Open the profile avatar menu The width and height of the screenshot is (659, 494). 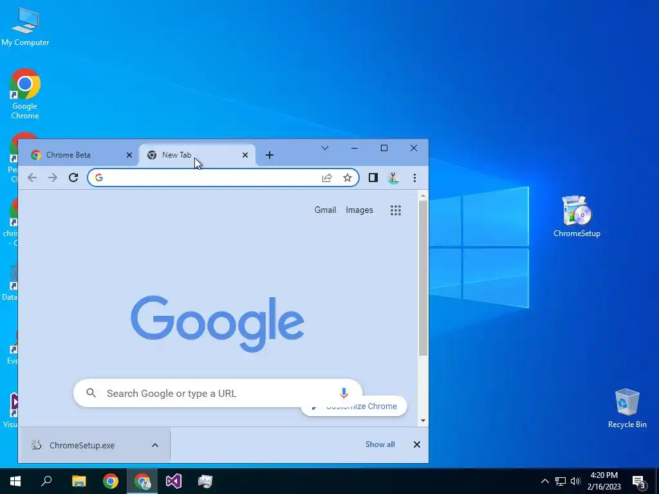(393, 178)
